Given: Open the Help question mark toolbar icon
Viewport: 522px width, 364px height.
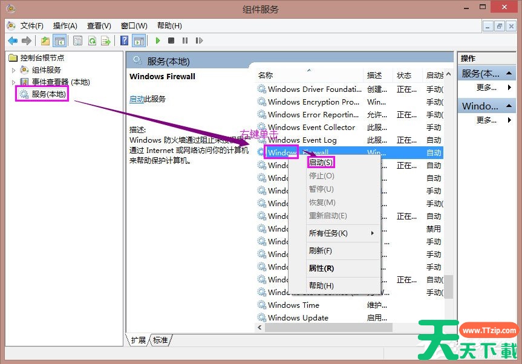Looking at the screenshot, I should coord(124,41).
